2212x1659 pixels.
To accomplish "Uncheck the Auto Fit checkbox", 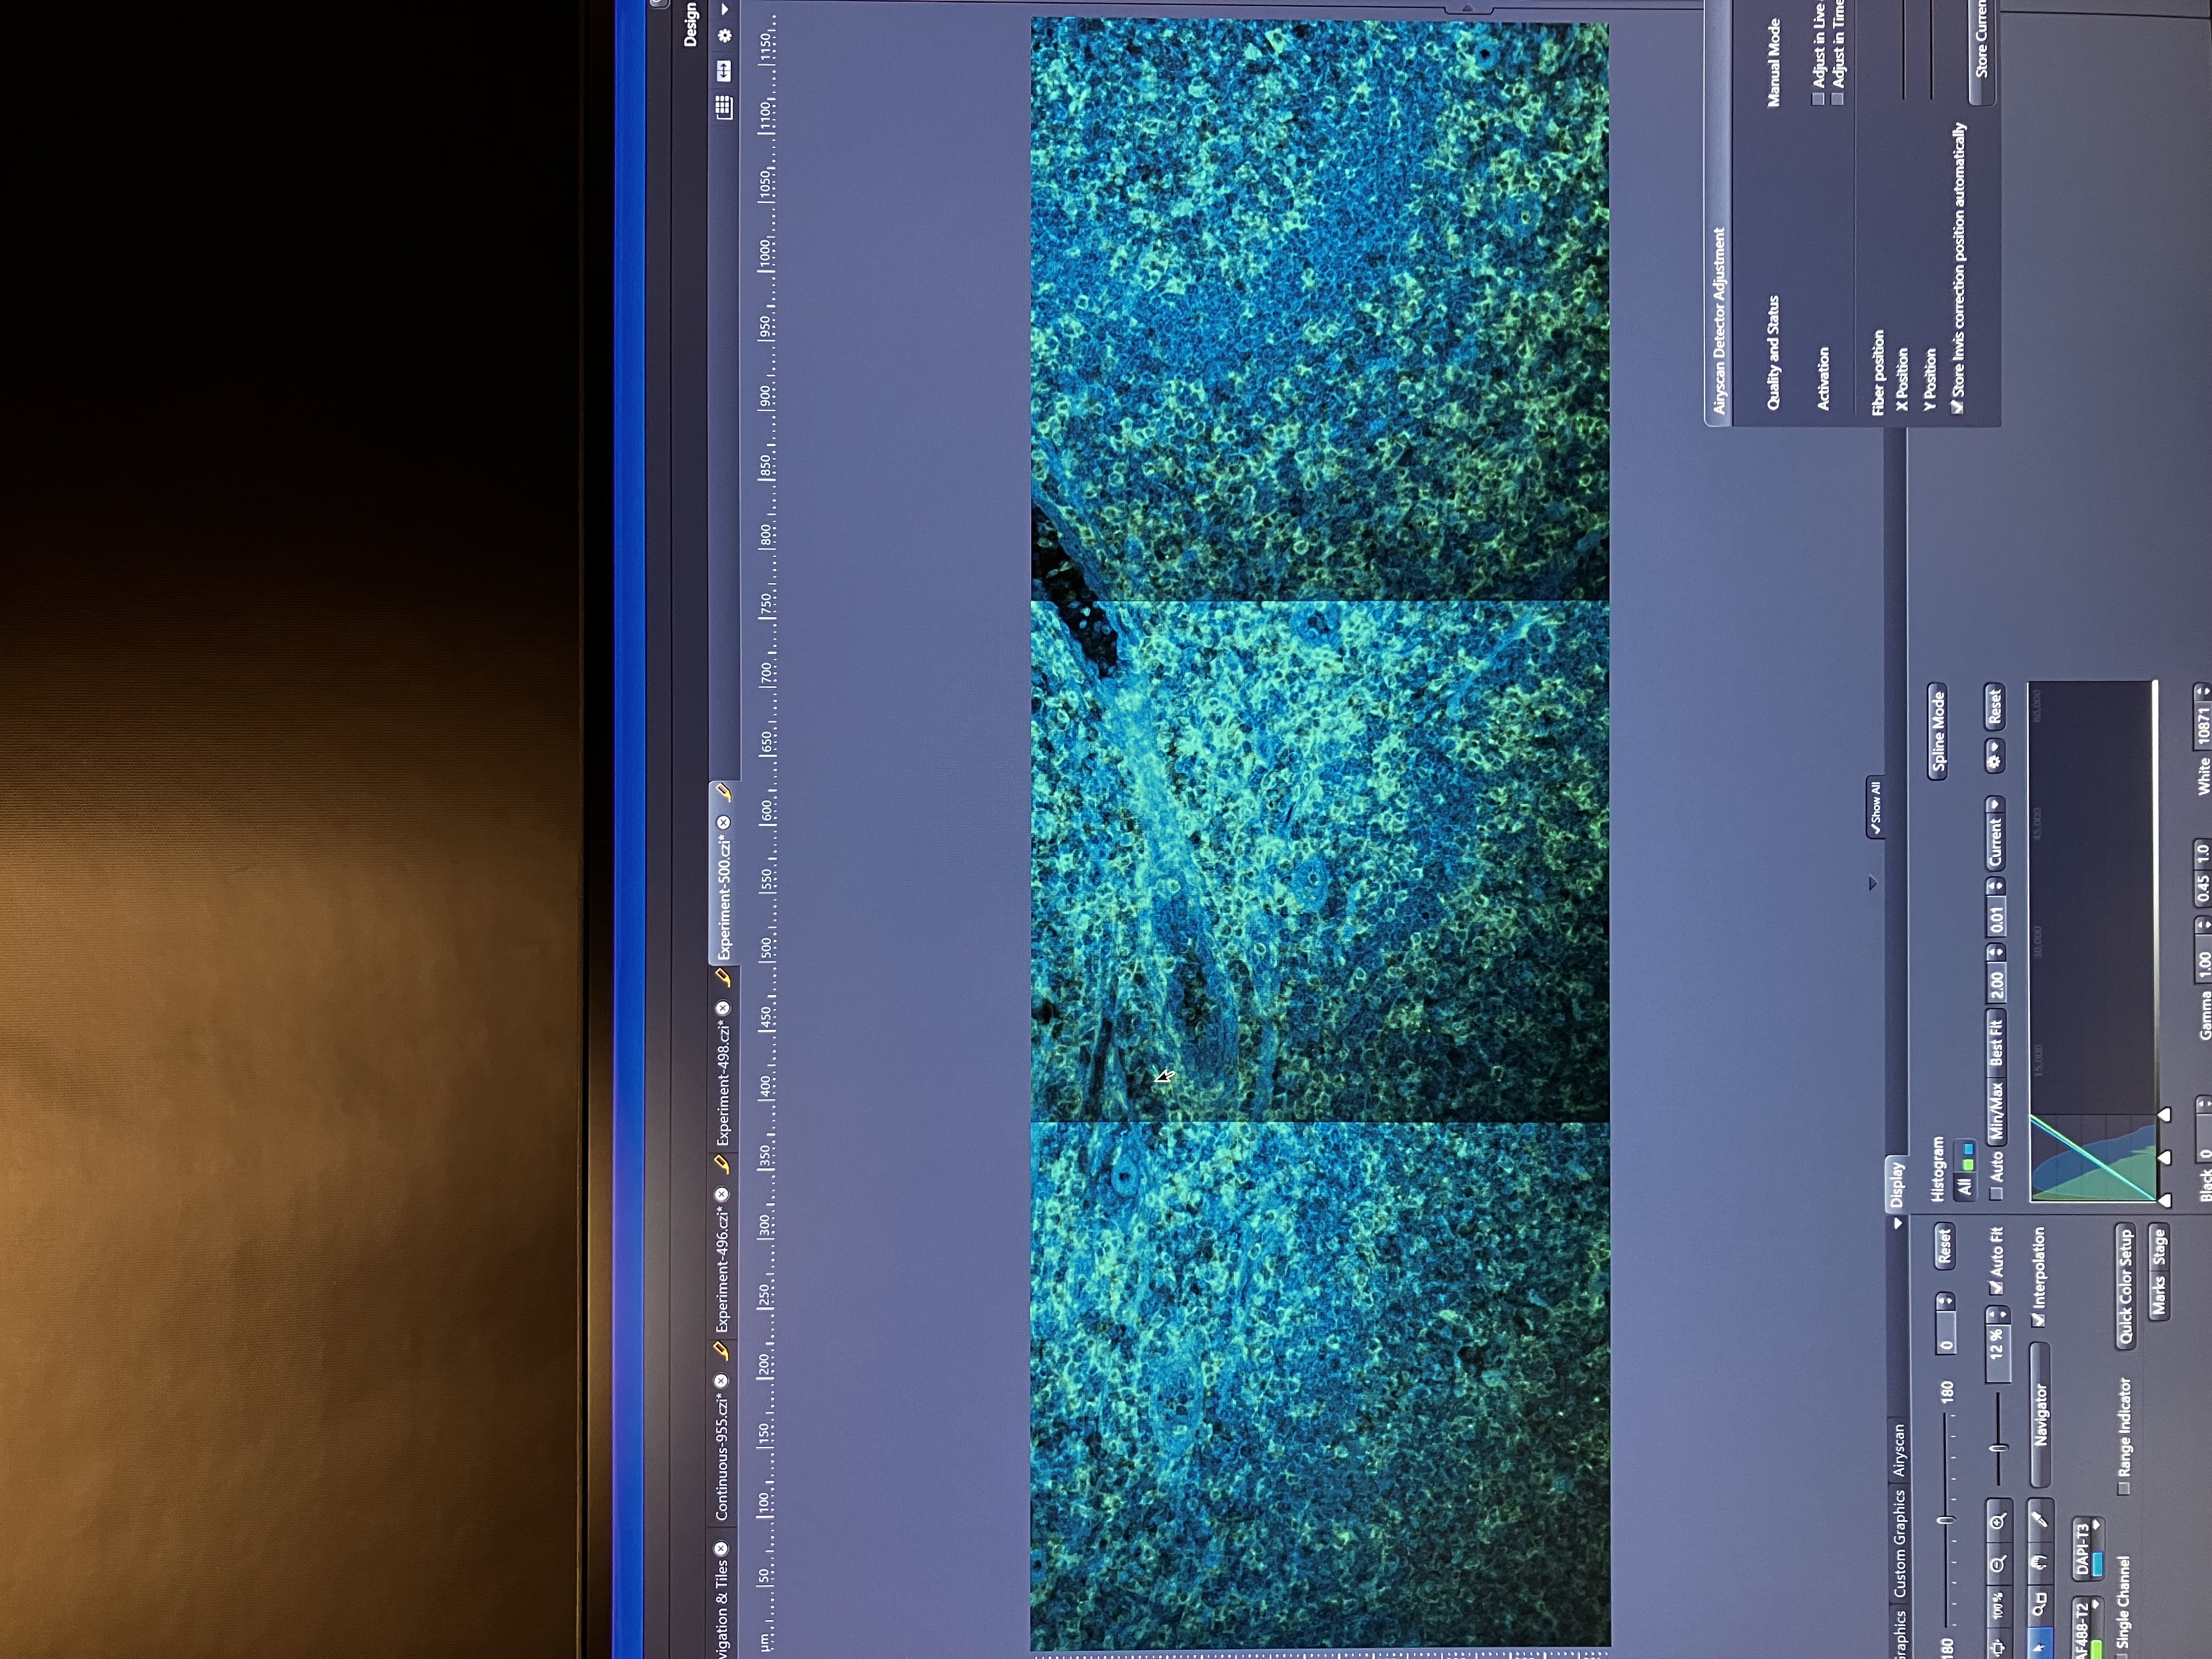I will click(1997, 1288).
